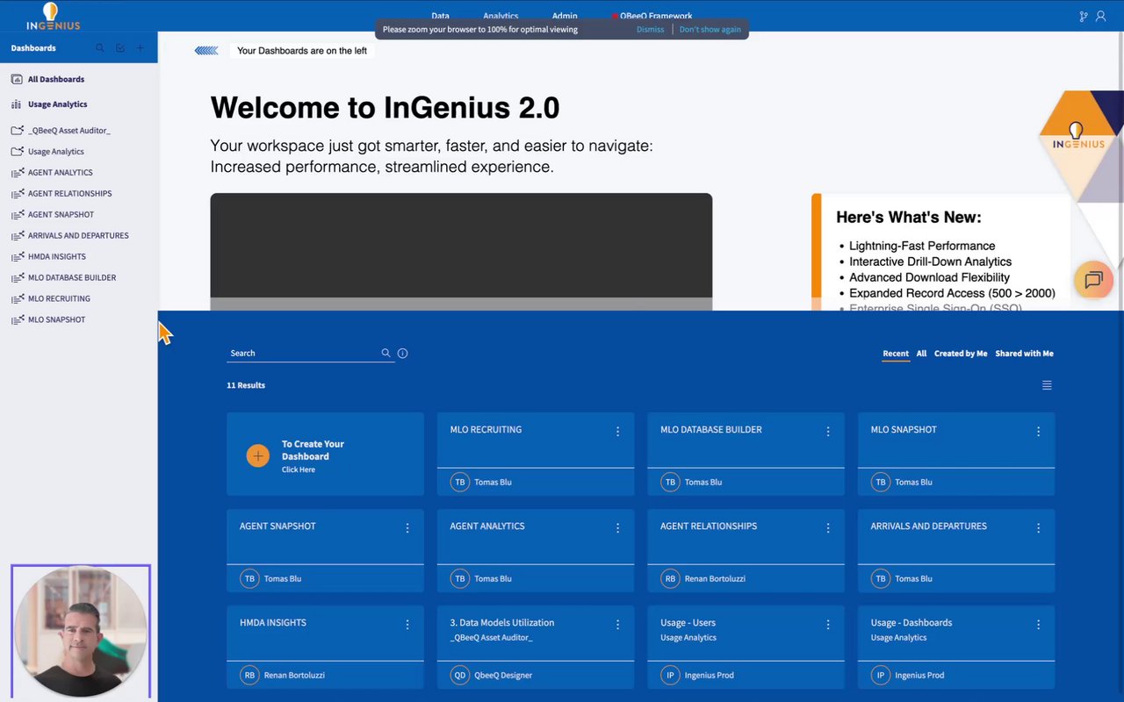This screenshot has height=702, width=1124.
Task: Open the QBeeQ Framework menu in the top navigation
Action: (656, 16)
